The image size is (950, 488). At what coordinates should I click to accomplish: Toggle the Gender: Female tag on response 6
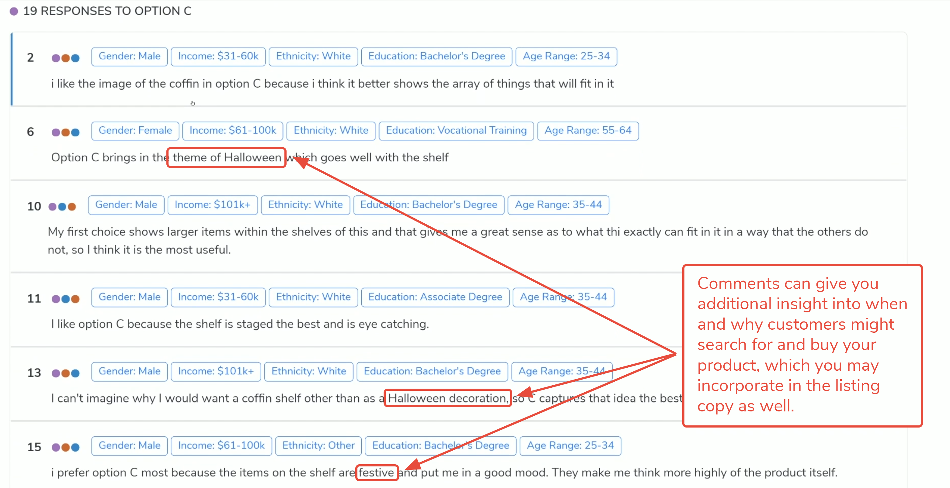point(135,130)
